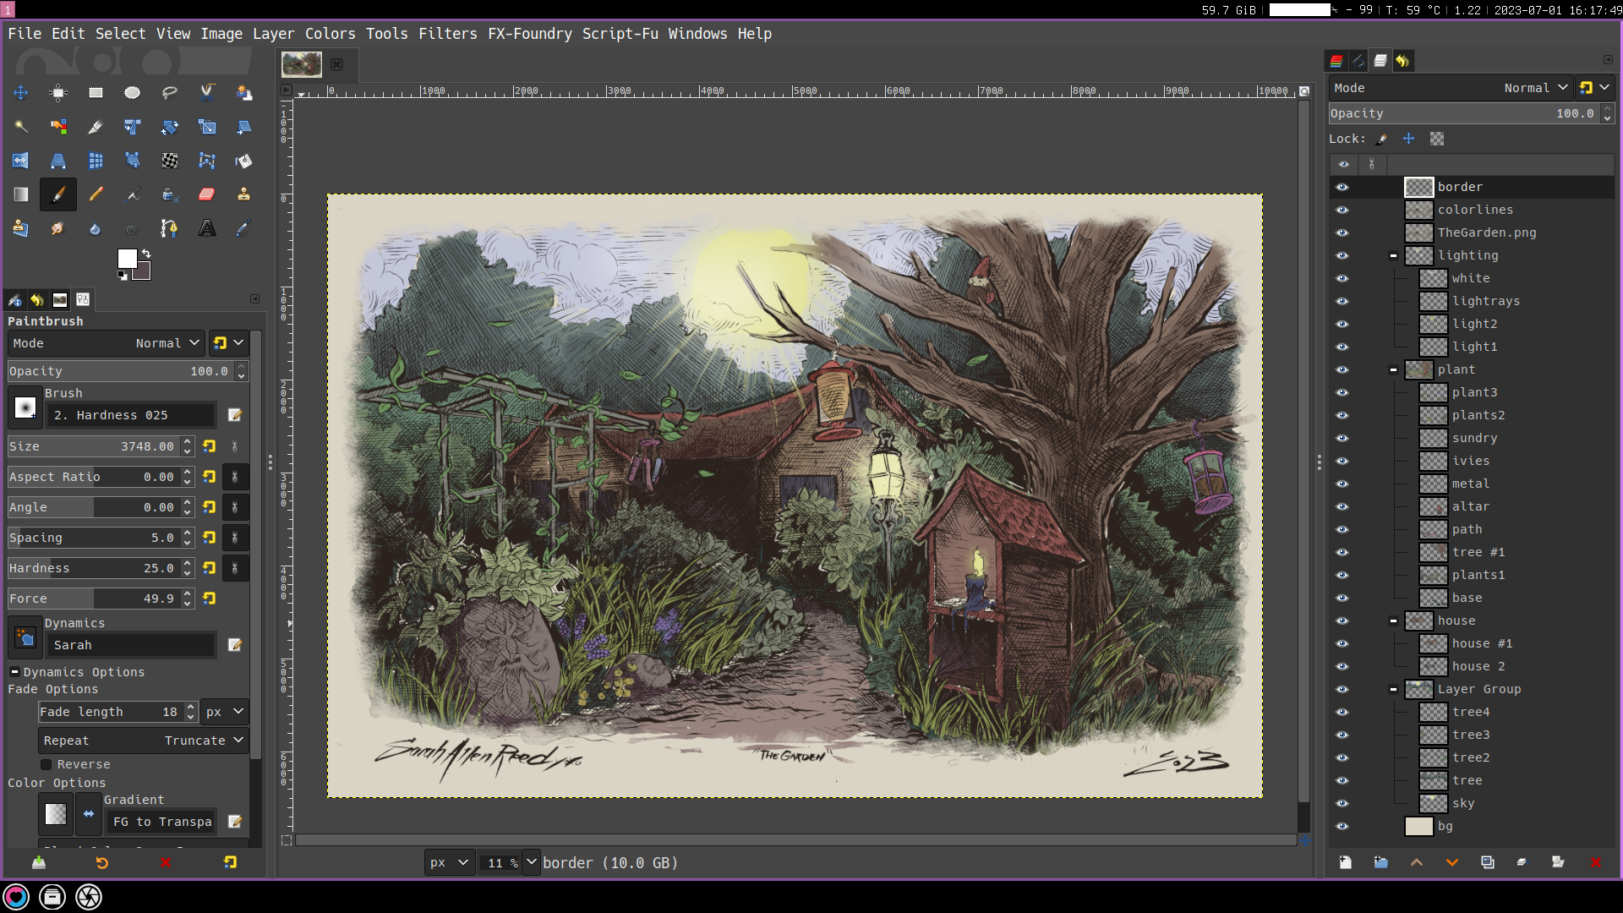Select the altar layer
The image size is (1623, 913).
[1470, 506]
